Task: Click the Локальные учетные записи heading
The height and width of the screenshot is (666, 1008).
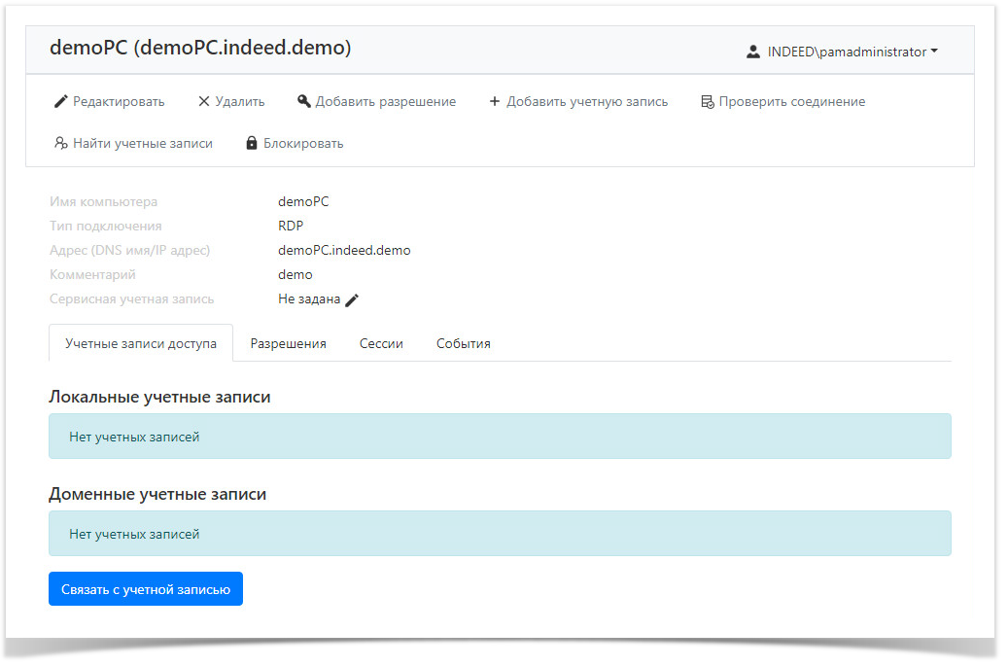Action: pos(159,397)
